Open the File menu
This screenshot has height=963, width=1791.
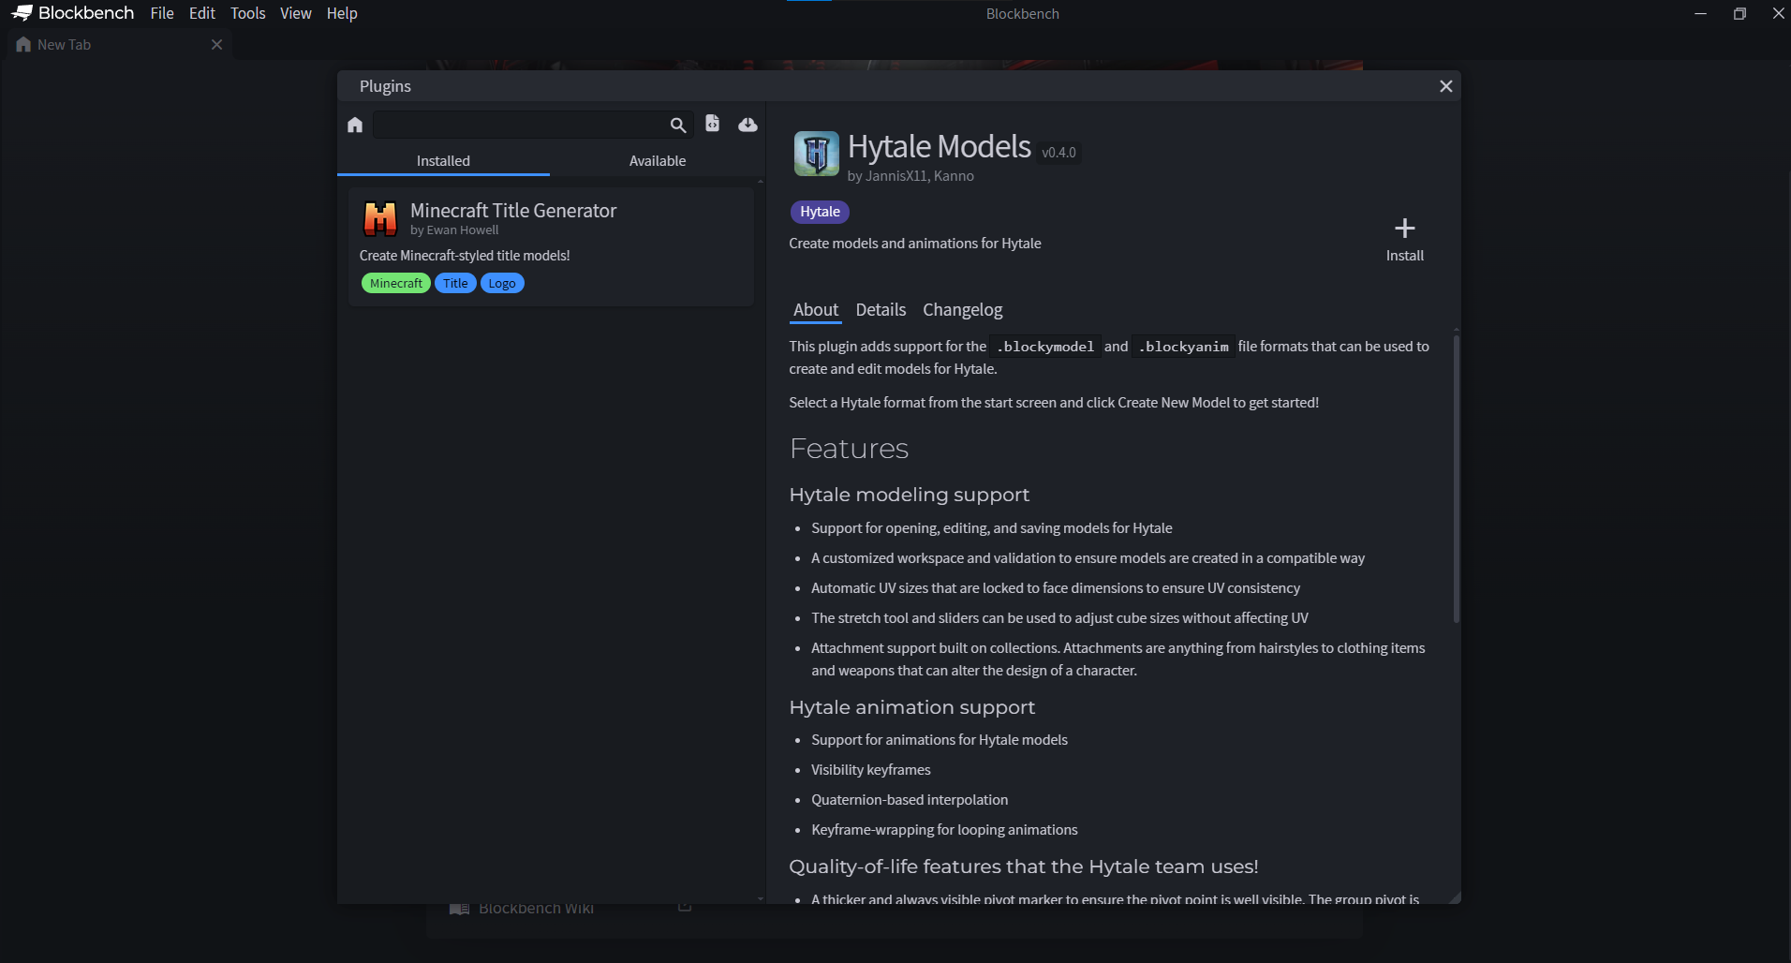tap(162, 13)
